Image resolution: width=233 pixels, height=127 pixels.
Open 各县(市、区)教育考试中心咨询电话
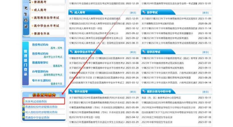161,98
